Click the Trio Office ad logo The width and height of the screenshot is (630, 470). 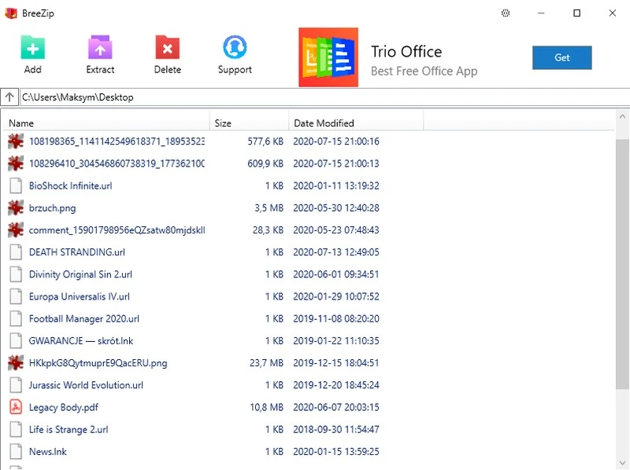click(x=328, y=57)
